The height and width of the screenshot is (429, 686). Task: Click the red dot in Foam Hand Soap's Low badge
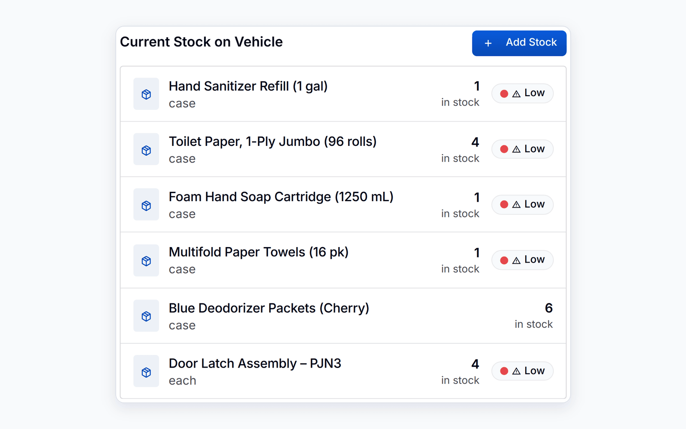coord(504,205)
